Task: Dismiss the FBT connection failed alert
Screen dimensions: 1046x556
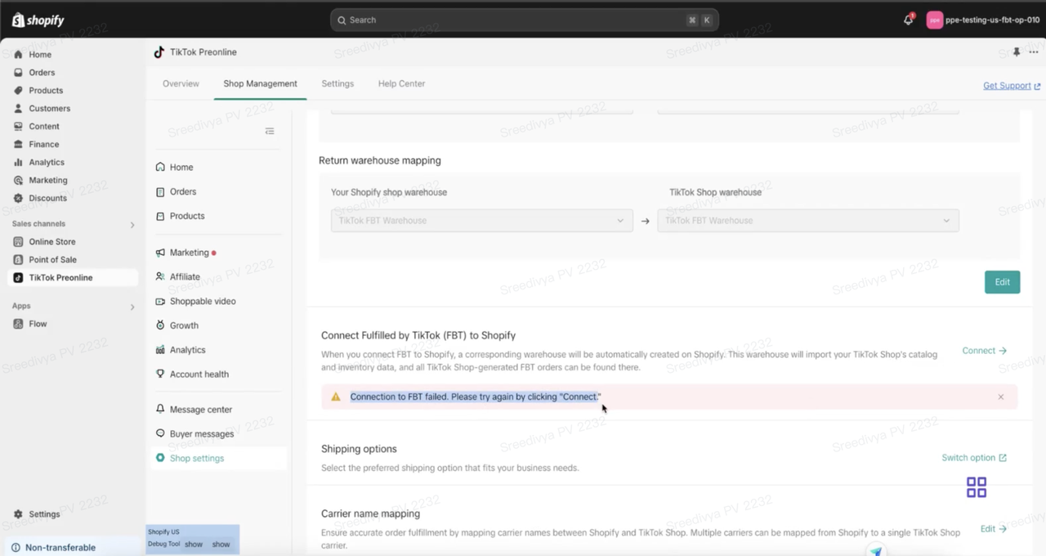Action: pos(1000,397)
